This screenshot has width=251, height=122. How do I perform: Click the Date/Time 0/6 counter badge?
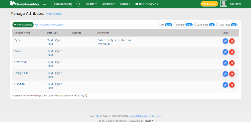[206, 25]
